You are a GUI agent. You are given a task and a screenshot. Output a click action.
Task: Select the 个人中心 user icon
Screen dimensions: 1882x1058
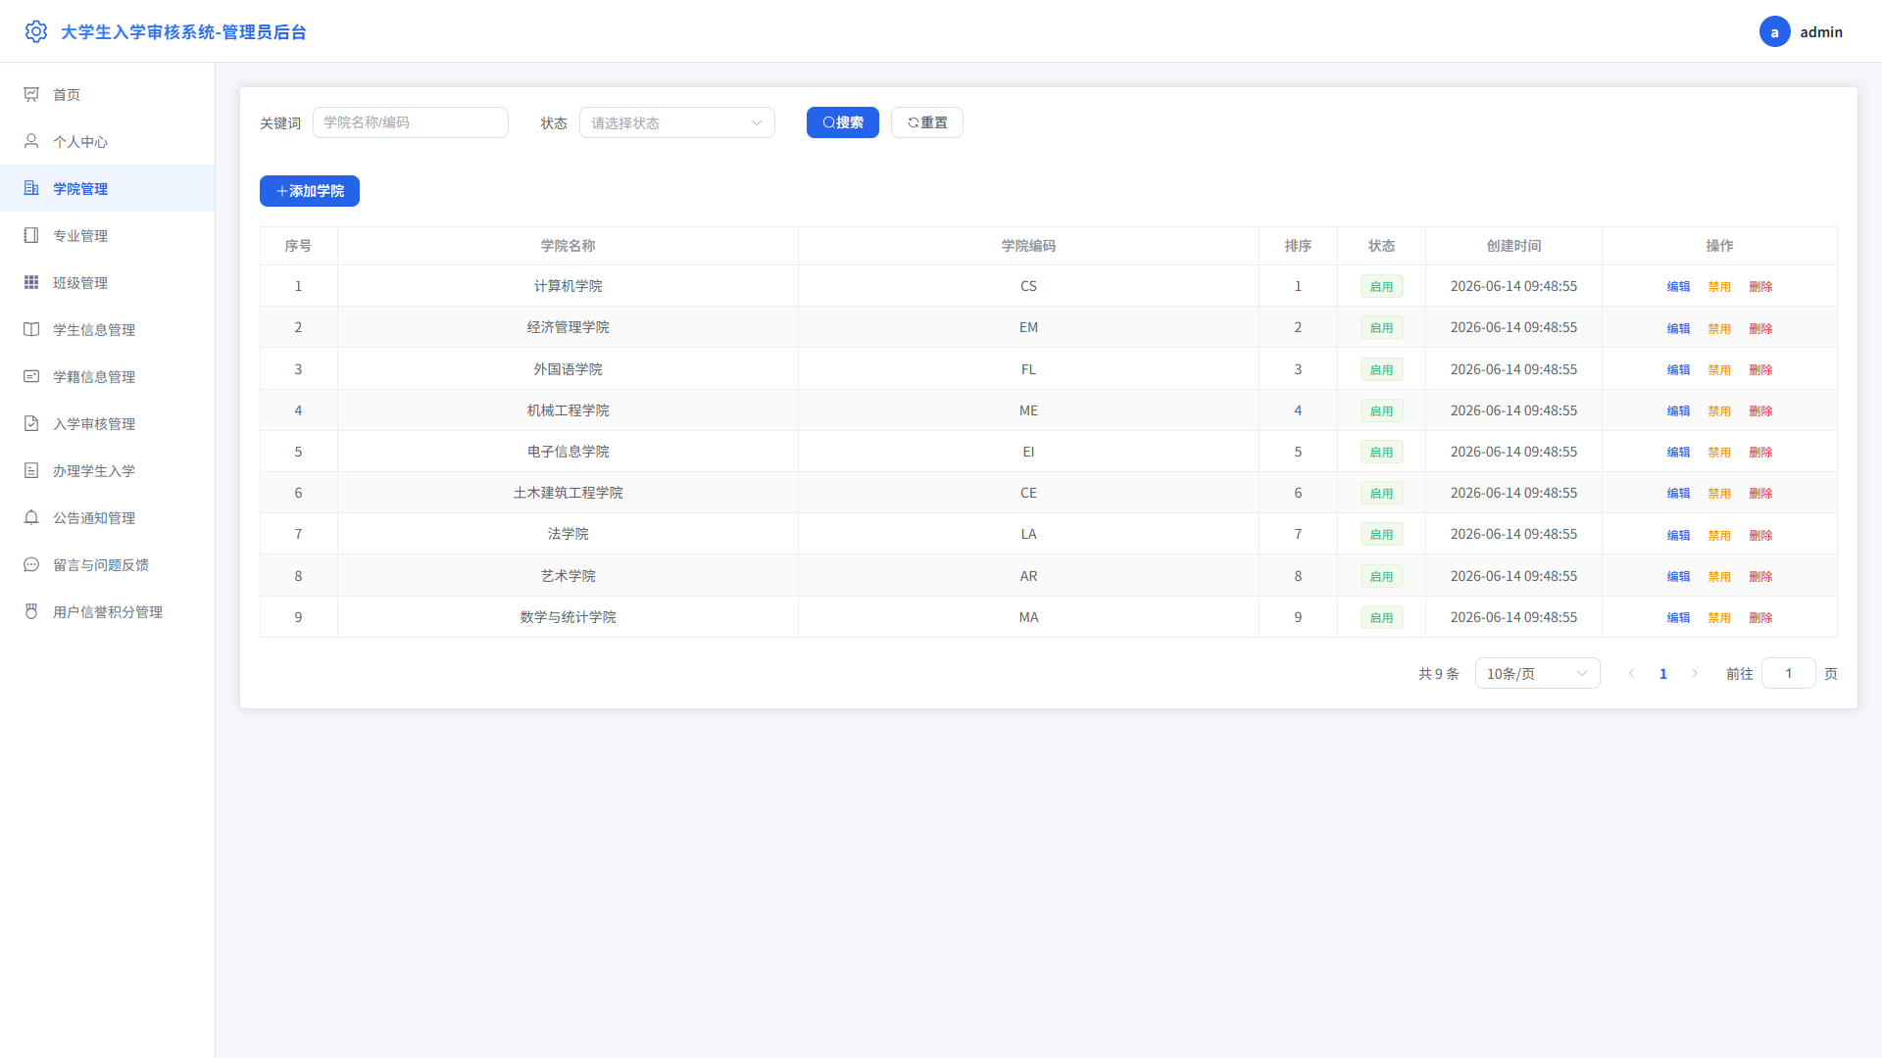coord(31,141)
